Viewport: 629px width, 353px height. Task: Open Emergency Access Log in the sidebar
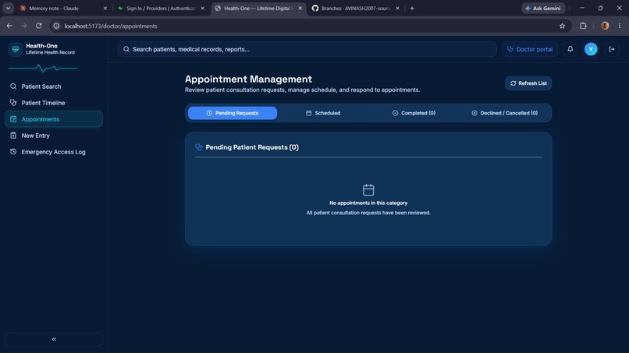tap(54, 152)
